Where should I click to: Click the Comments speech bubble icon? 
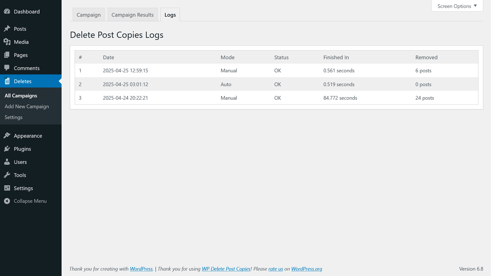7,68
